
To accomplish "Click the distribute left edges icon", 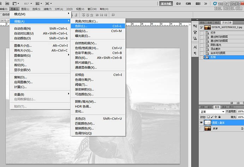I will pyautogui.click(x=97, y=15).
